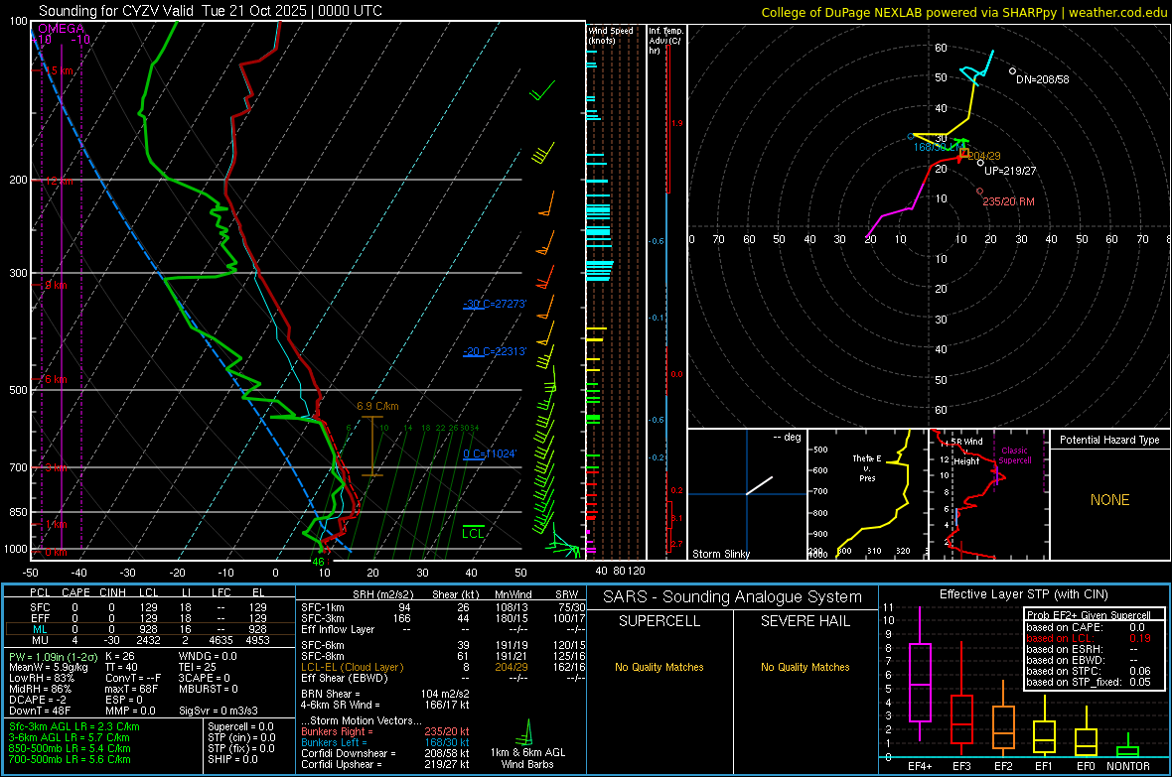Click the maxT = 68F value
The image size is (1172, 777).
point(131,689)
